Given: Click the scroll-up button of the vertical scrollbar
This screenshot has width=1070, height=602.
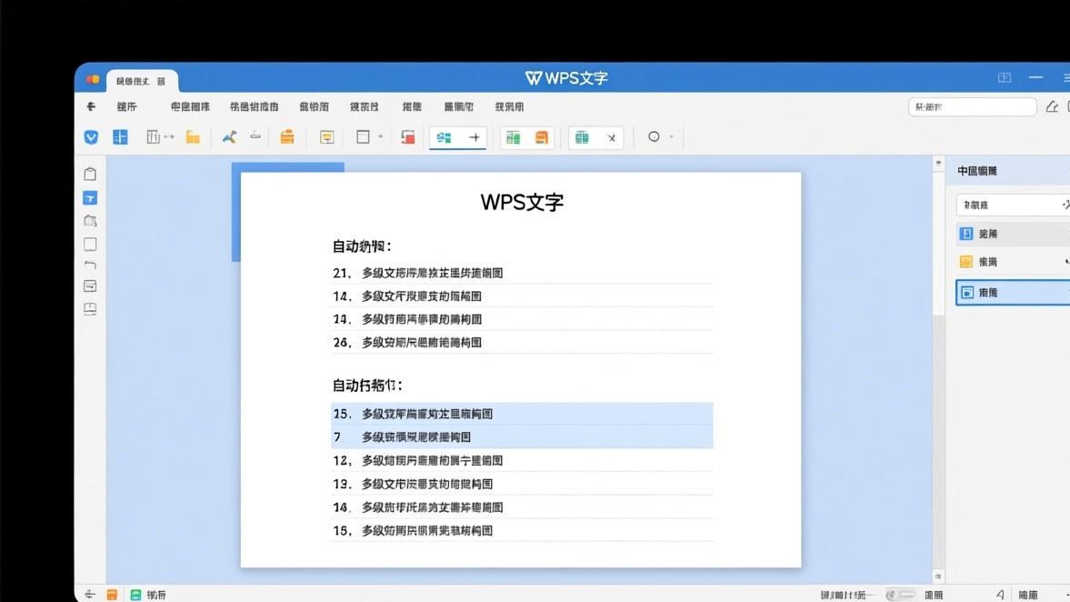Looking at the screenshot, I should (x=938, y=163).
